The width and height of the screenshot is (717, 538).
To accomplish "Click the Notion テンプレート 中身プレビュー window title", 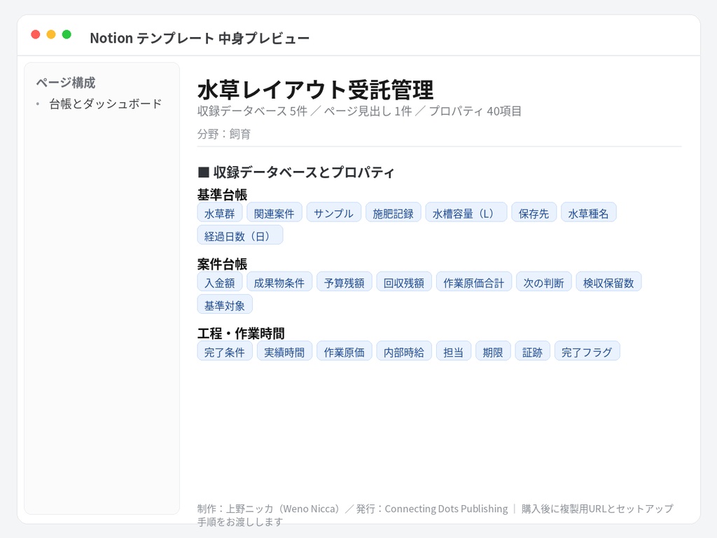I will pos(200,38).
